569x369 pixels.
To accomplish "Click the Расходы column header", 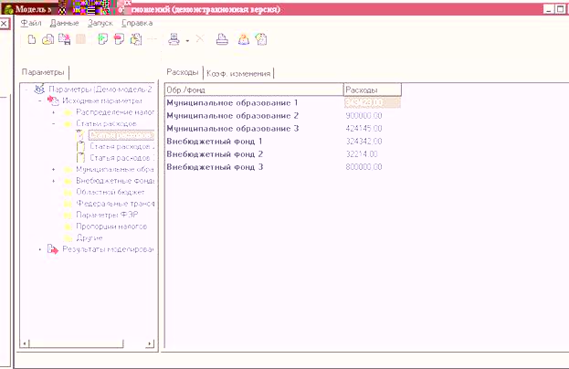I will pyautogui.click(x=371, y=90).
